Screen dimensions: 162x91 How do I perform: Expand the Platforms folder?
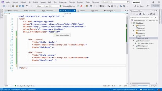coord(133,31)
